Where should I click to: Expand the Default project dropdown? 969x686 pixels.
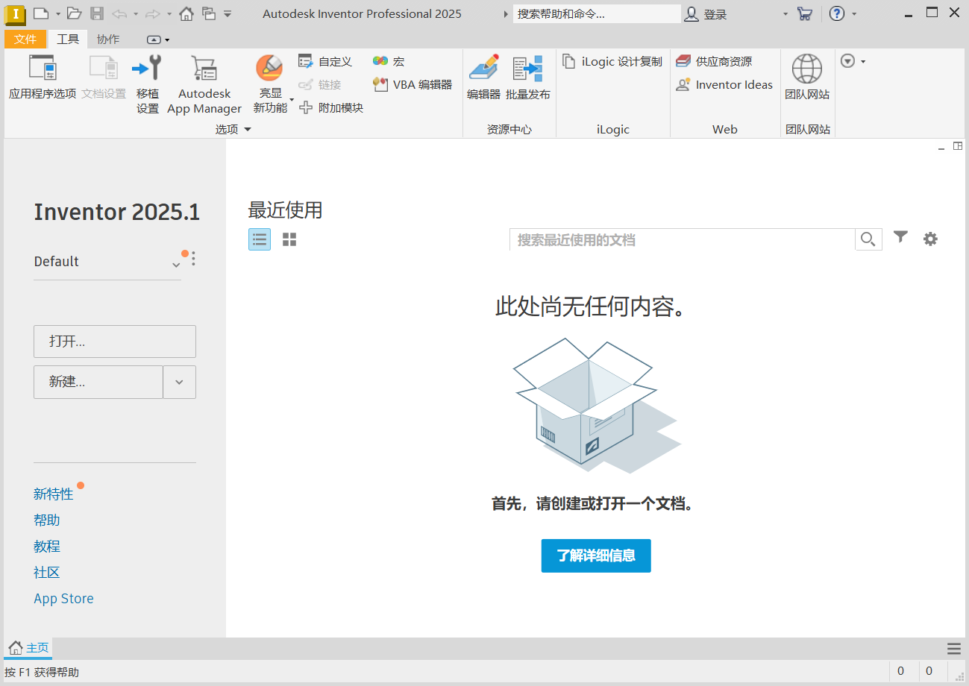point(176,264)
